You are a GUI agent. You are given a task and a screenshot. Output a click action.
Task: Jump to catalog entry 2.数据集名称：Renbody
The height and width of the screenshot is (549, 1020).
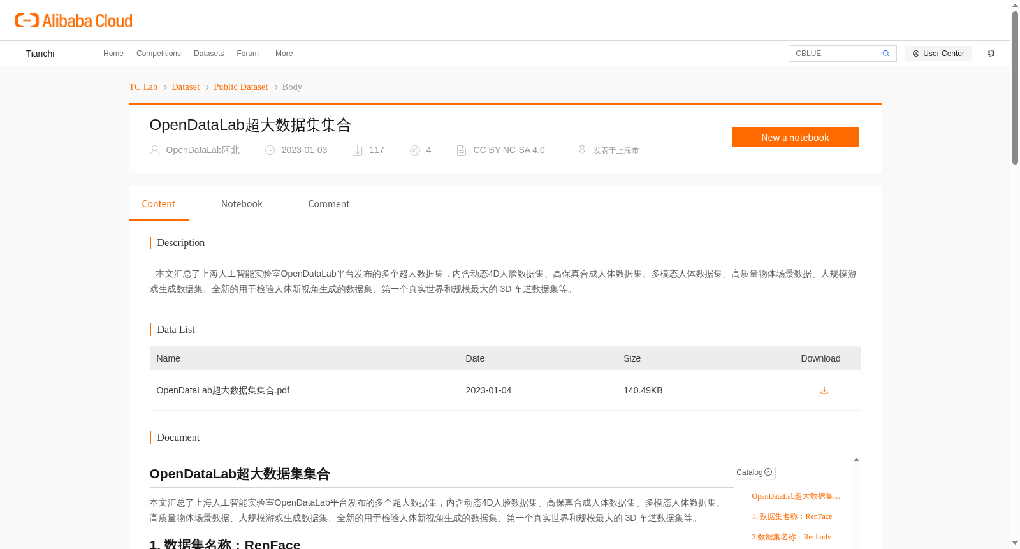(x=791, y=537)
